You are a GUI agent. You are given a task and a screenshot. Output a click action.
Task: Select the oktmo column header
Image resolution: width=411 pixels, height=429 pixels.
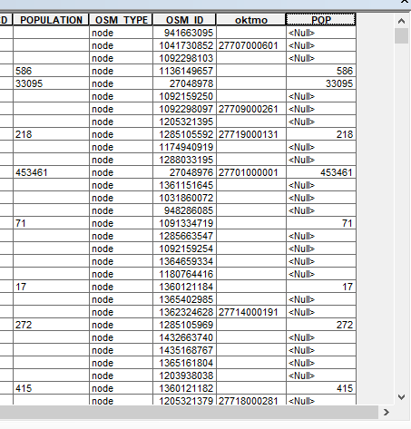(251, 20)
